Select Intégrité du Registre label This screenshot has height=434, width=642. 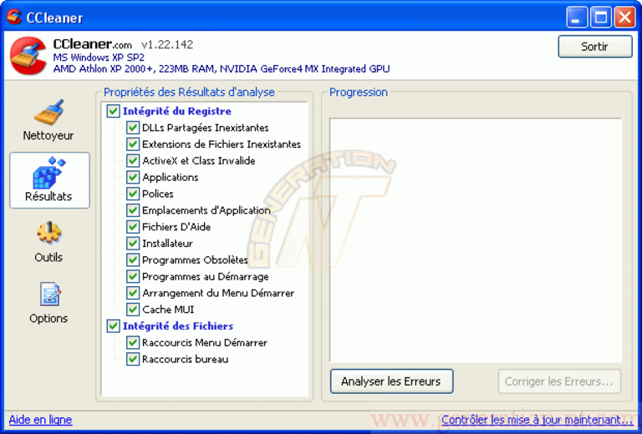[177, 111]
